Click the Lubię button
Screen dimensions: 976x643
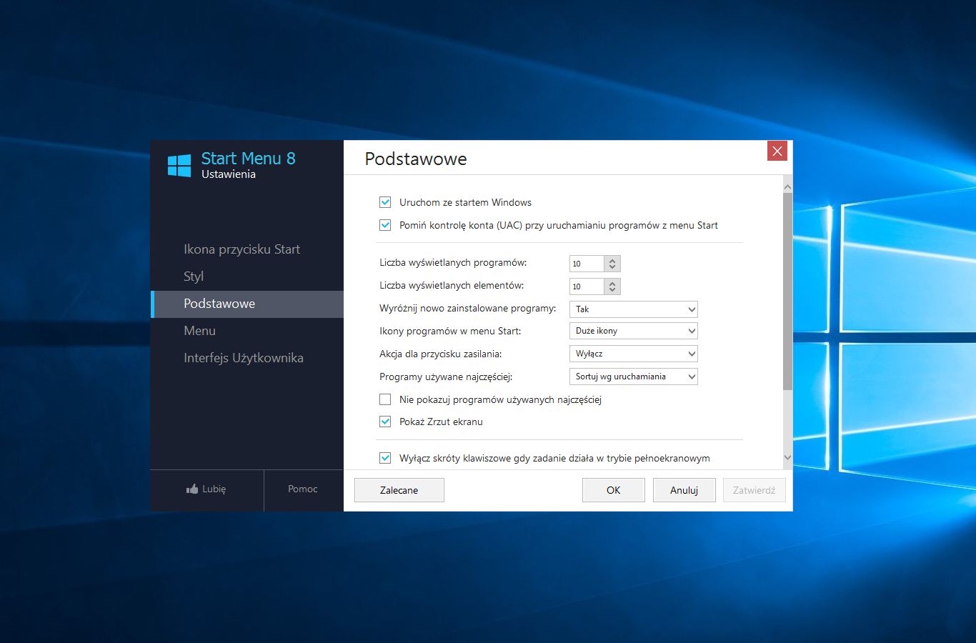(x=207, y=489)
